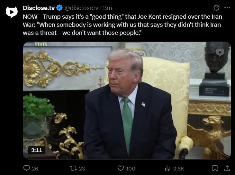Open the share post menu

[x=227, y=168]
